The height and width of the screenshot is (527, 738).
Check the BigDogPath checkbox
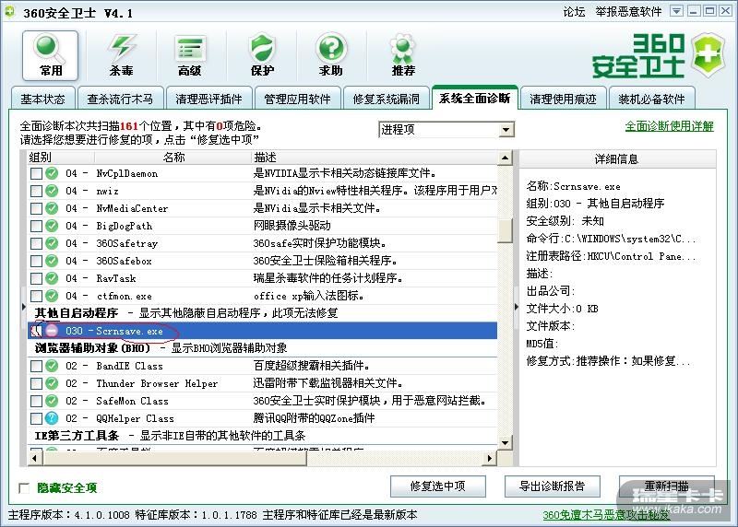[36, 226]
